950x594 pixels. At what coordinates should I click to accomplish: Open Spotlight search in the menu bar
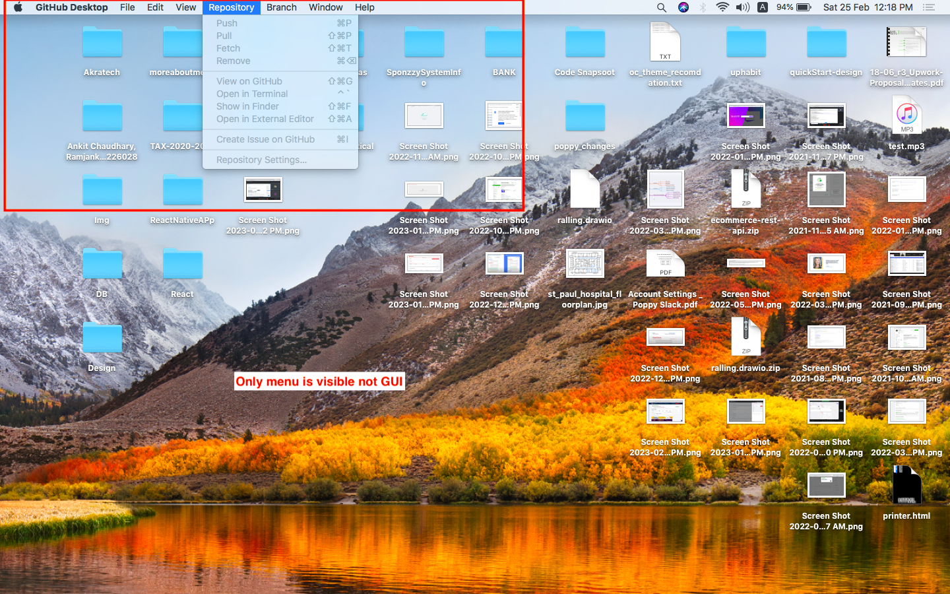tap(662, 7)
